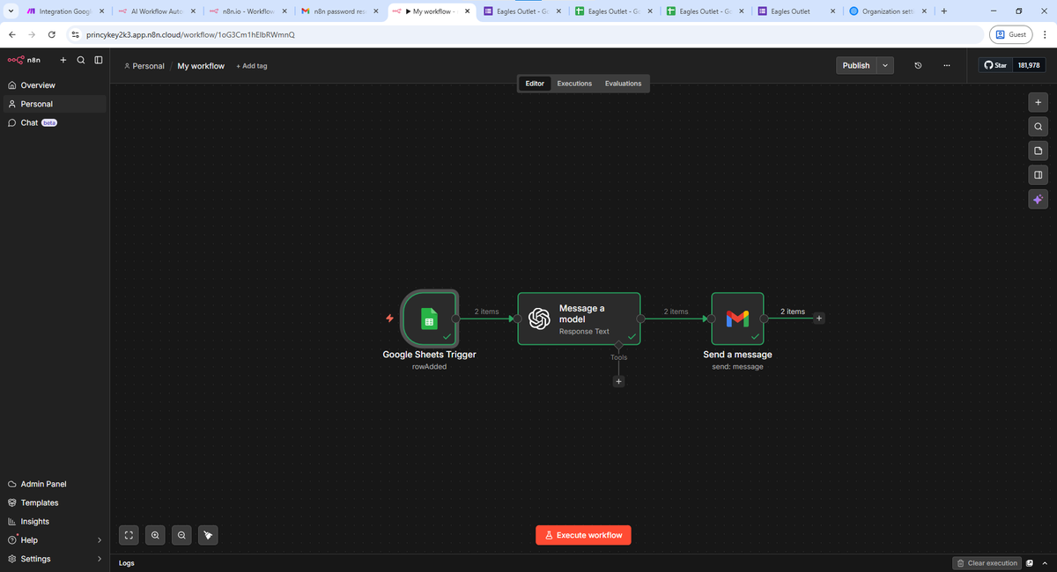
Task: Switch to the Evaluations tab
Action: pos(624,84)
